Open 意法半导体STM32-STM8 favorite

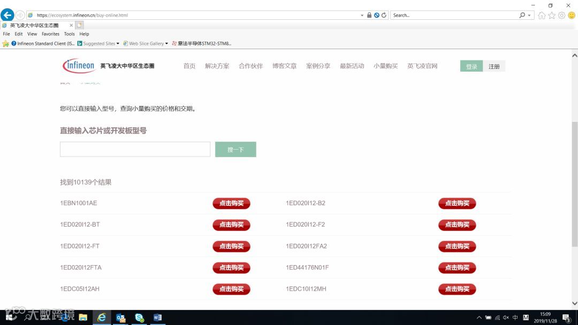click(x=202, y=43)
